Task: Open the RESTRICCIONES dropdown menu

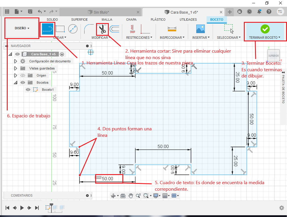Action: click(139, 38)
